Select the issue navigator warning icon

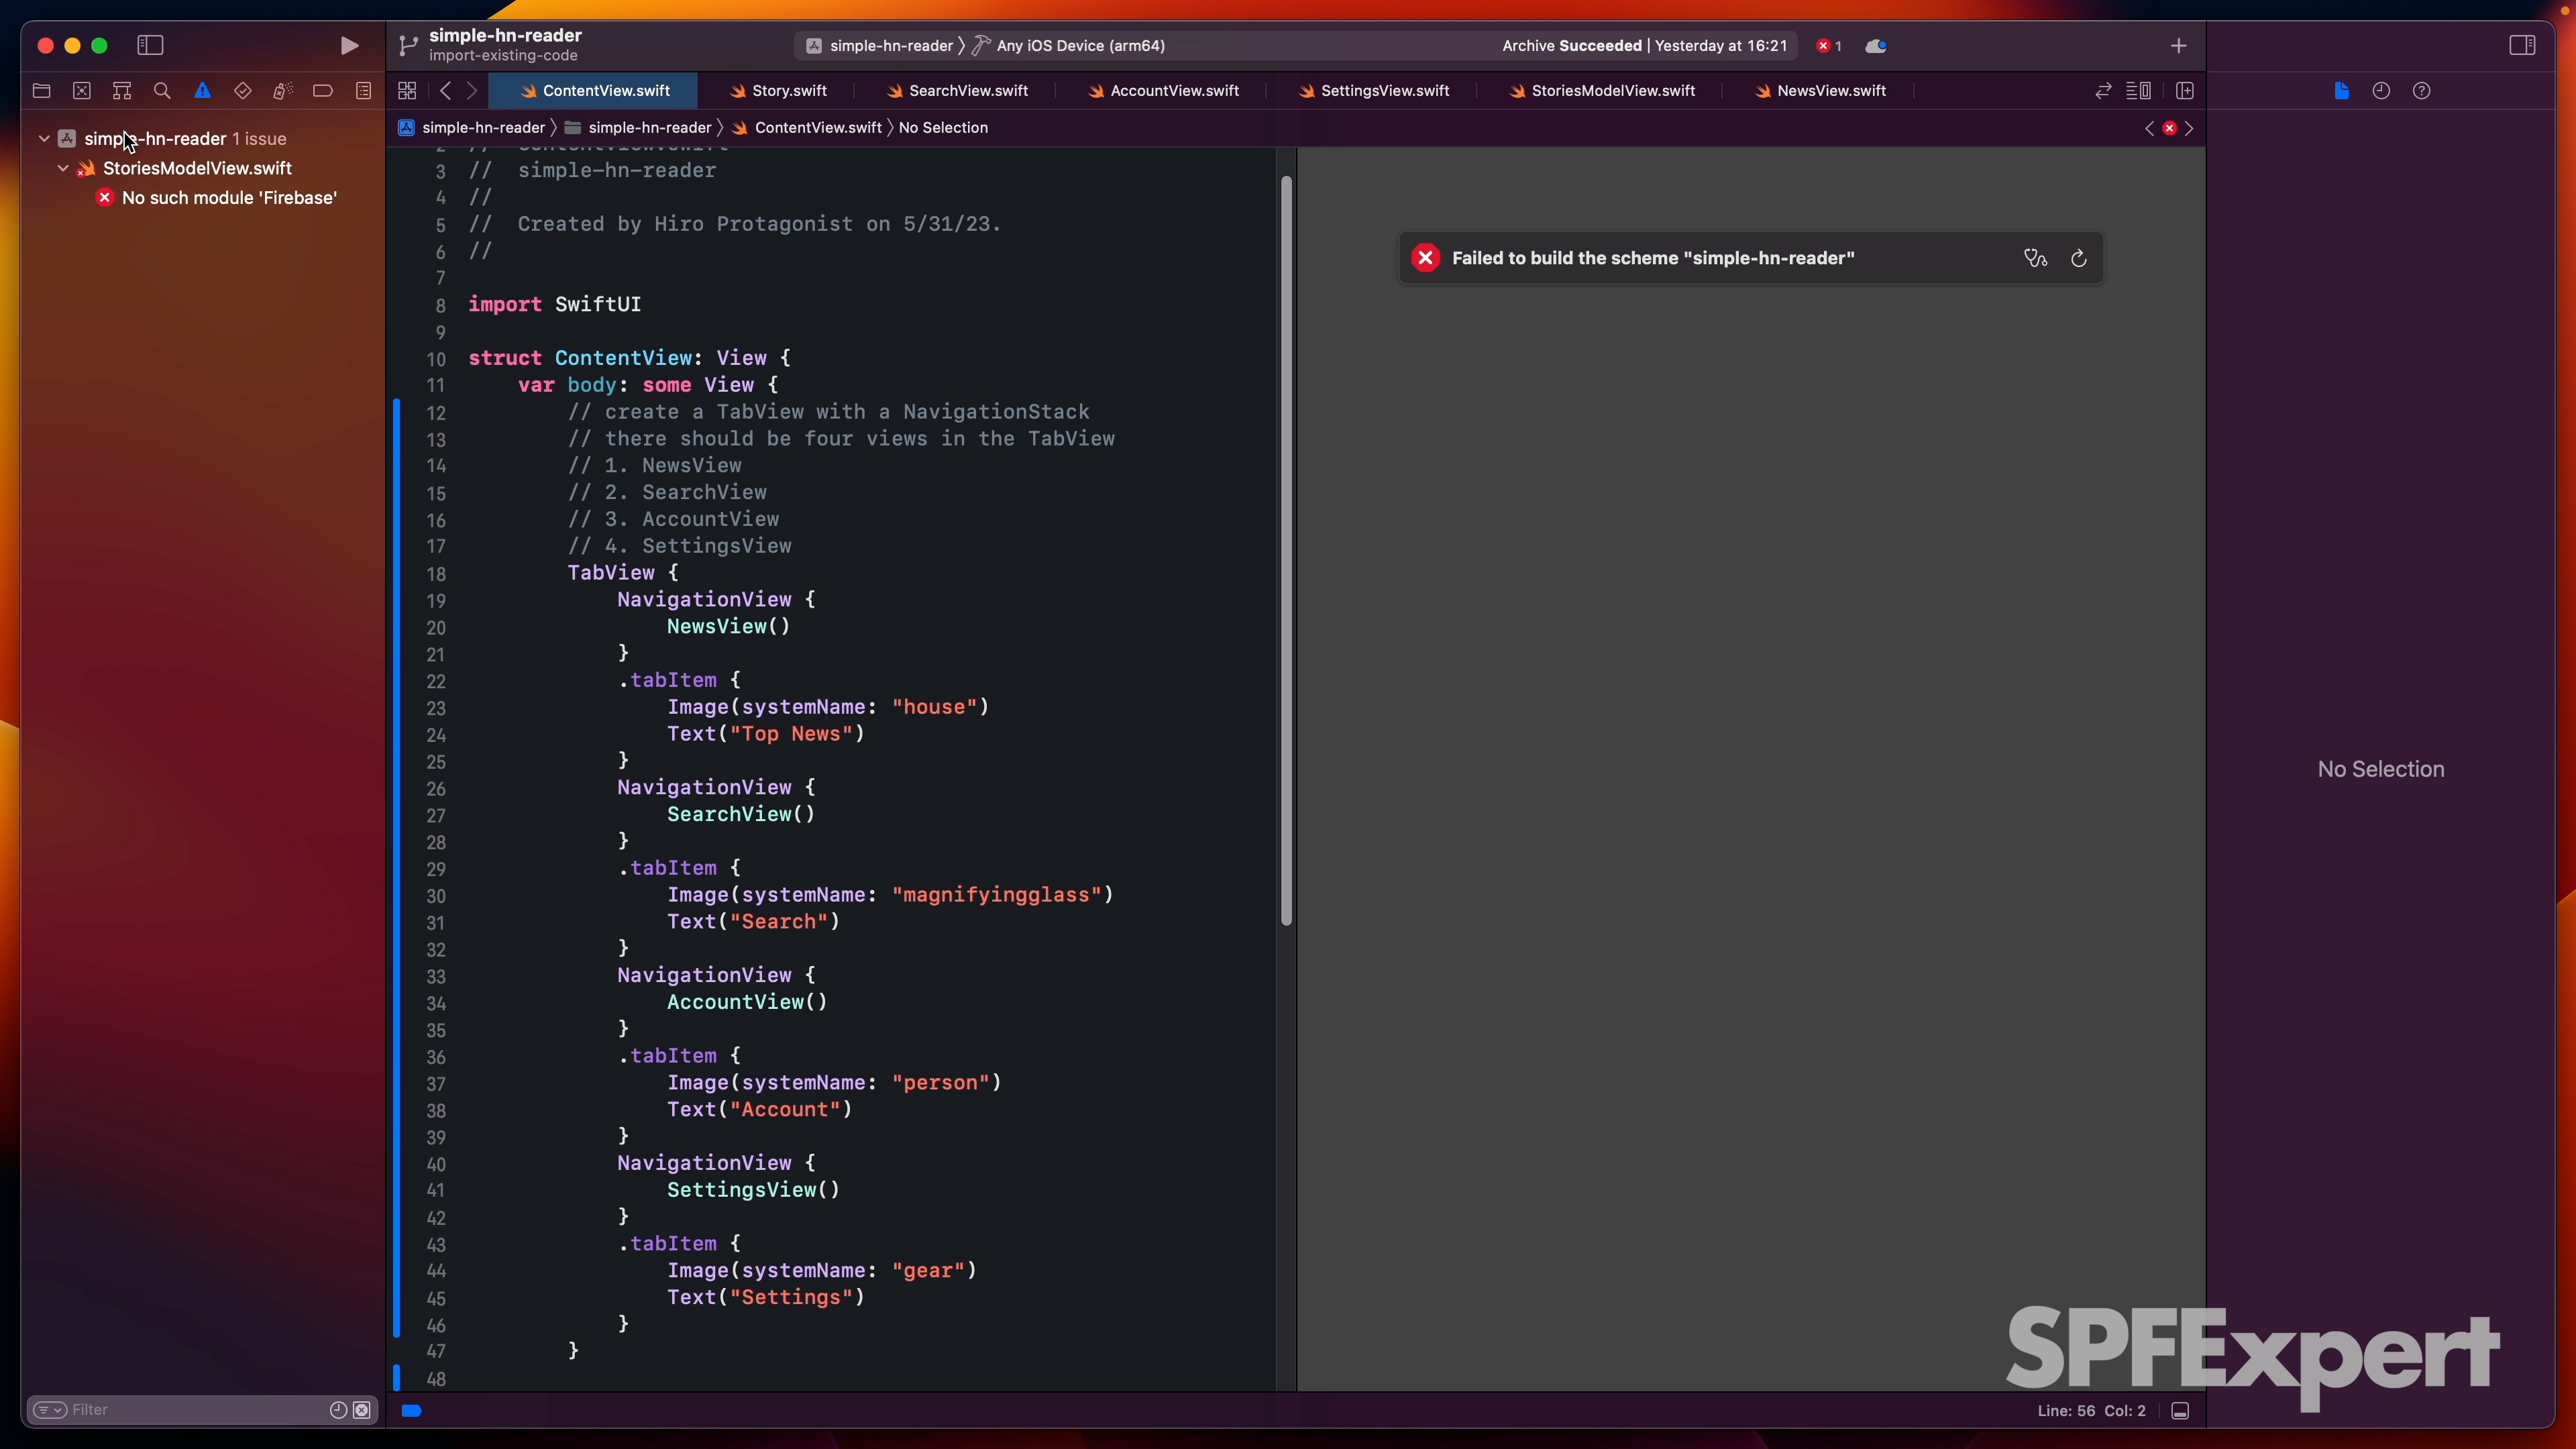(x=203, y=91)
